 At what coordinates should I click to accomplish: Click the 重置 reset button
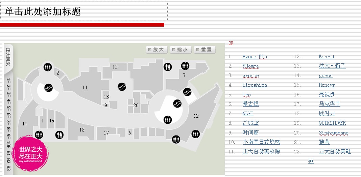pyautogui.click(x=205, y=50)
